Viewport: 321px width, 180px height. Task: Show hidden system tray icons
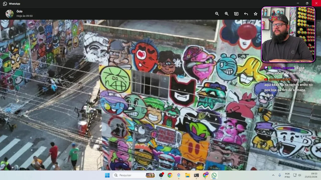(273, 175)
